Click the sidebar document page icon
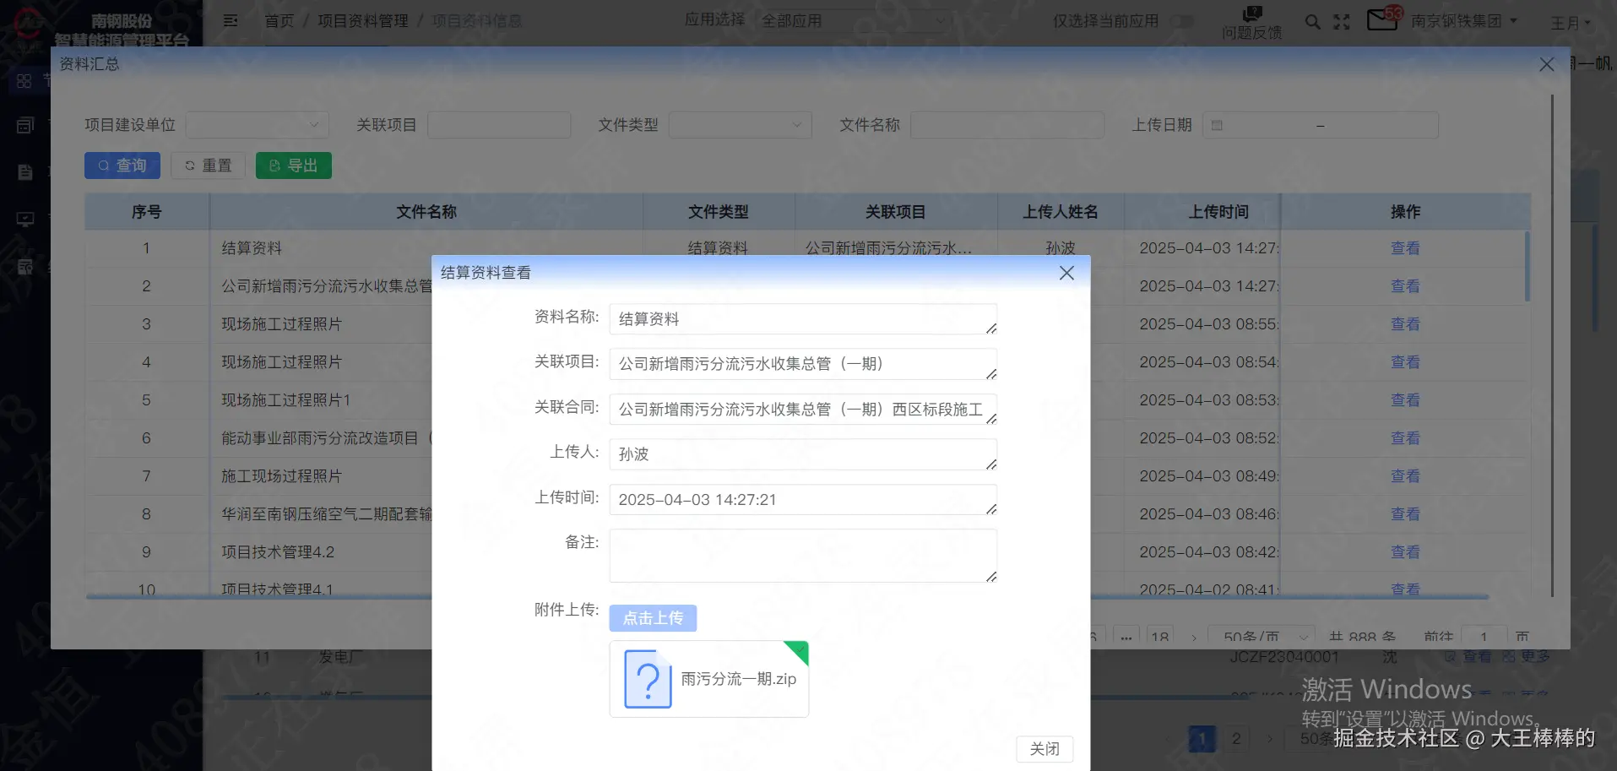Screen dimensions: 1617x771 coord(25,172)
